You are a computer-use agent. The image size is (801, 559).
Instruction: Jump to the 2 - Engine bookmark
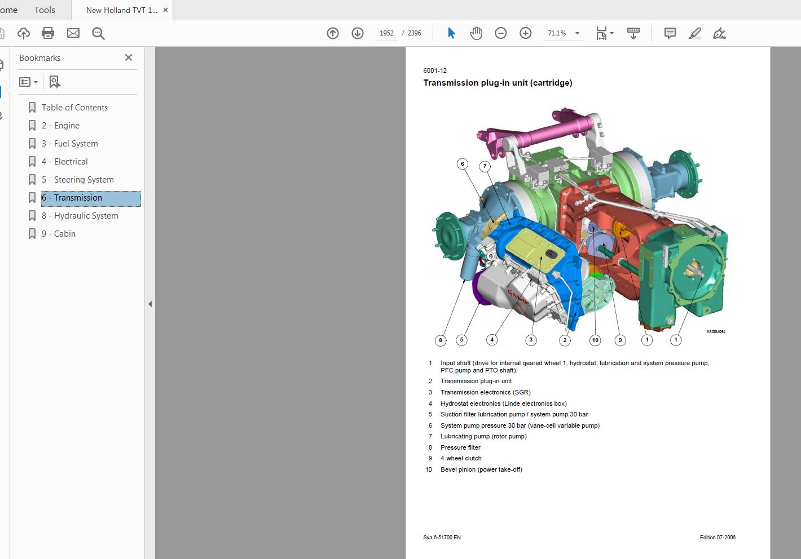pos(60,126)
